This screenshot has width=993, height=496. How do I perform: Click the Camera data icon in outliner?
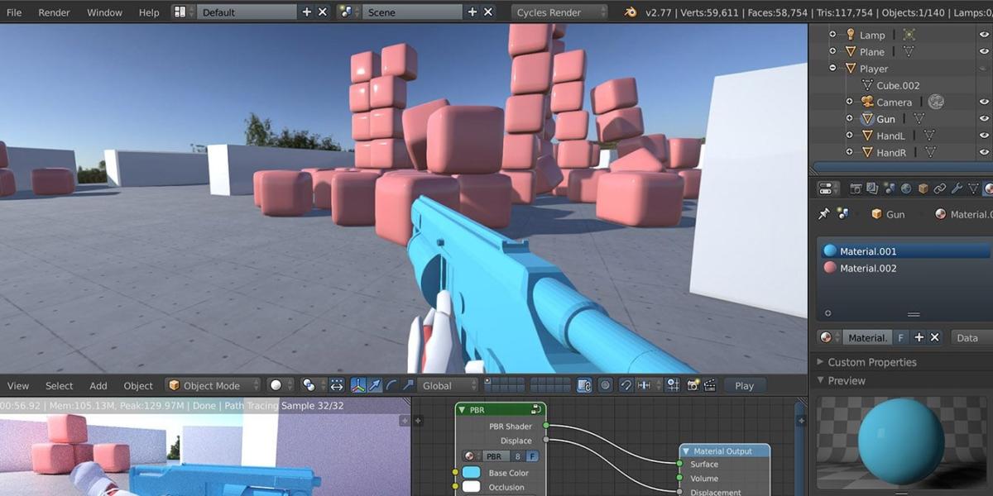(x=936, y=102)
